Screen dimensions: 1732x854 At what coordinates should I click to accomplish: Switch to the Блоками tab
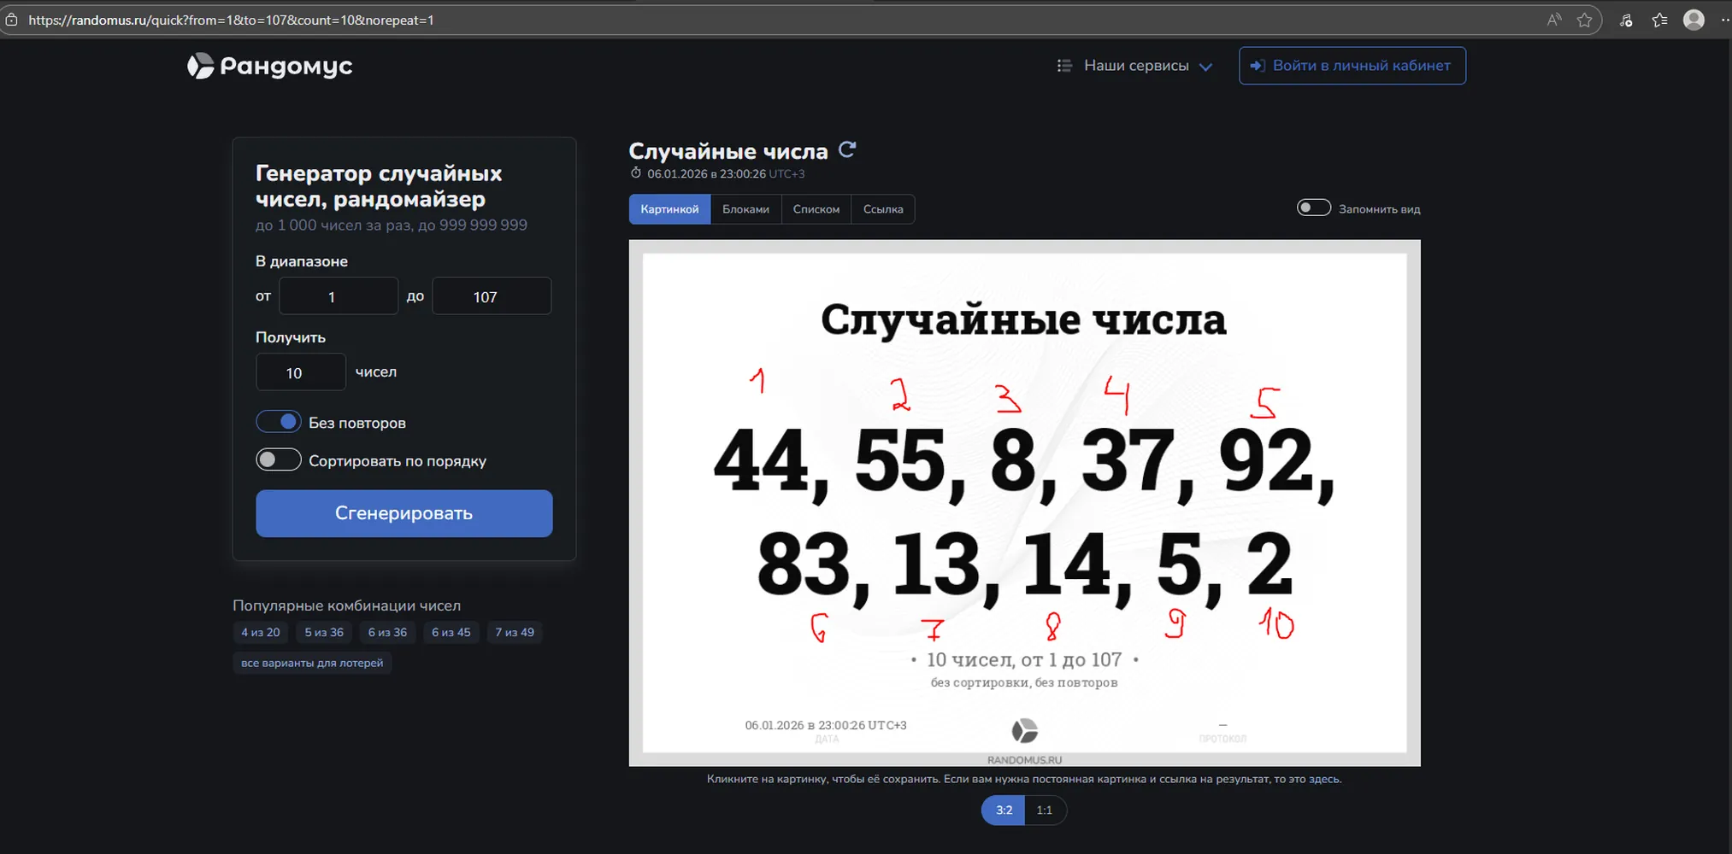[x=745, y=209]
